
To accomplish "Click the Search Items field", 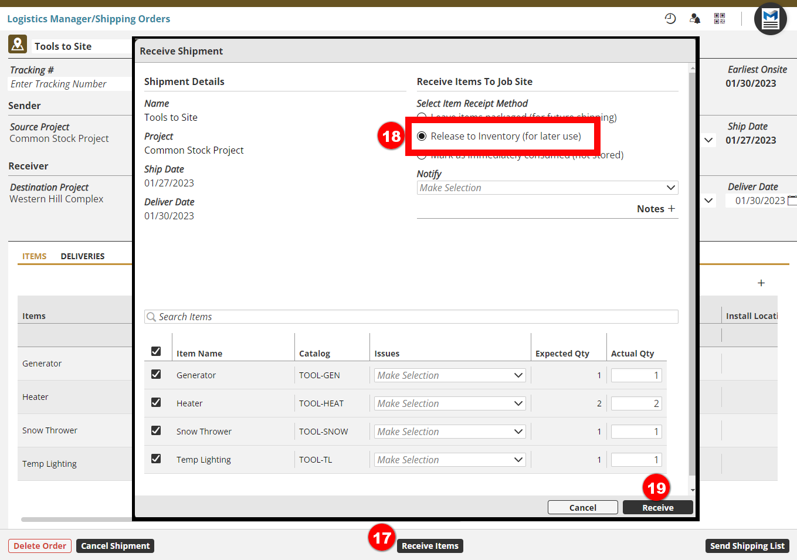I will [411, 317].
